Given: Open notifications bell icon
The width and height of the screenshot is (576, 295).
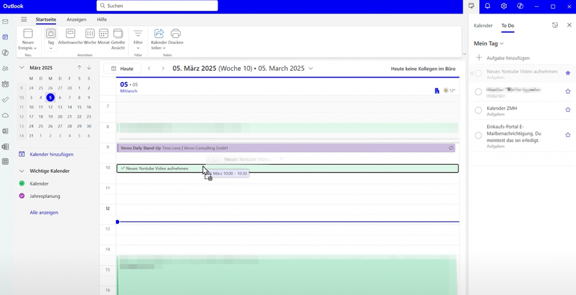Looking at the screenshot, I should (x=488, y=6).
